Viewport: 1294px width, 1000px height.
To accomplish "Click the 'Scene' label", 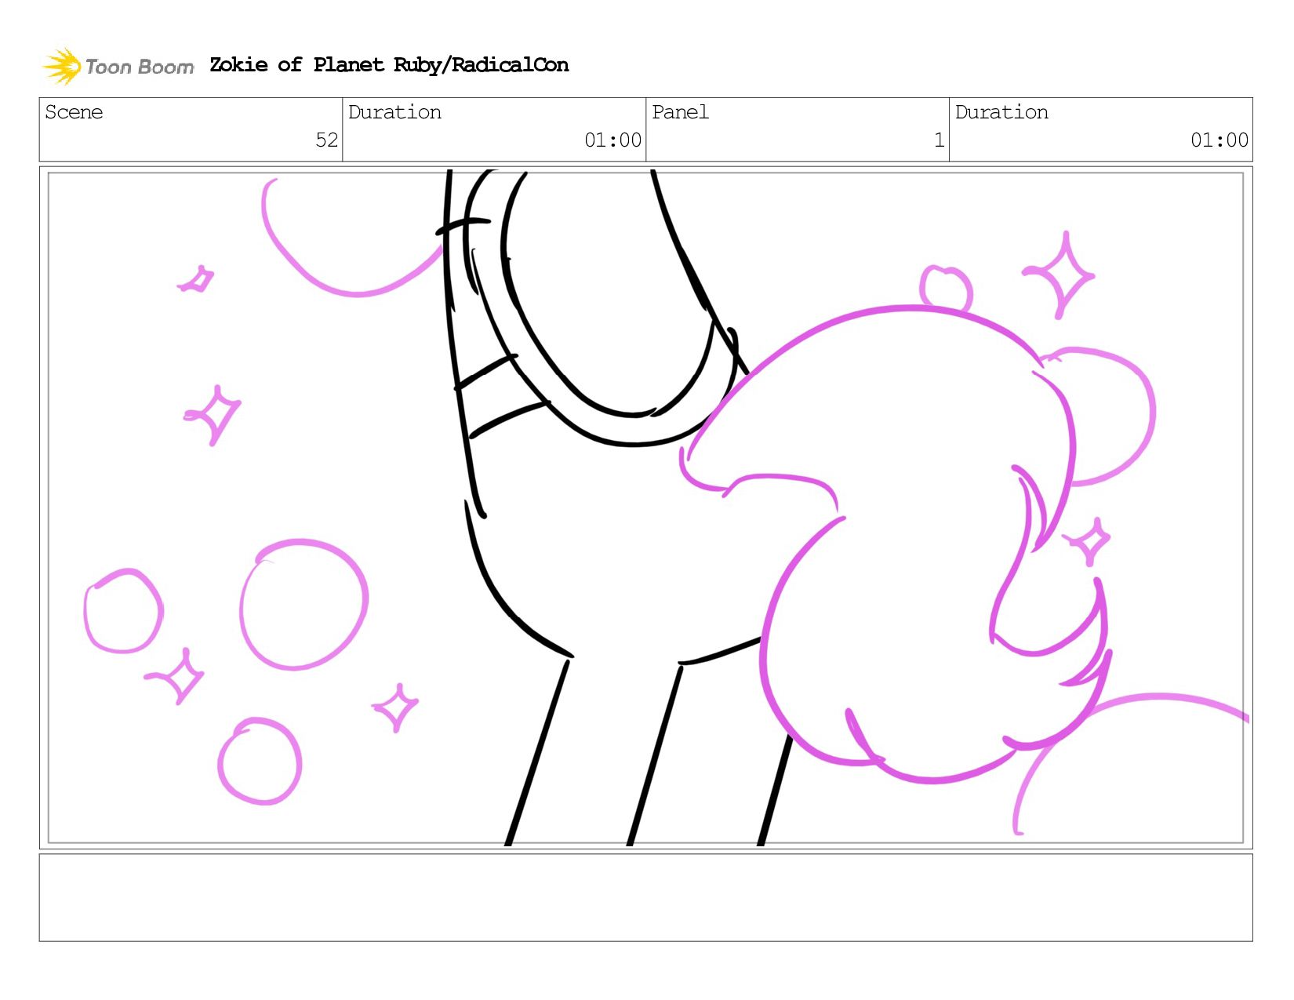I will pyautogui.click(x=74, y=112).
